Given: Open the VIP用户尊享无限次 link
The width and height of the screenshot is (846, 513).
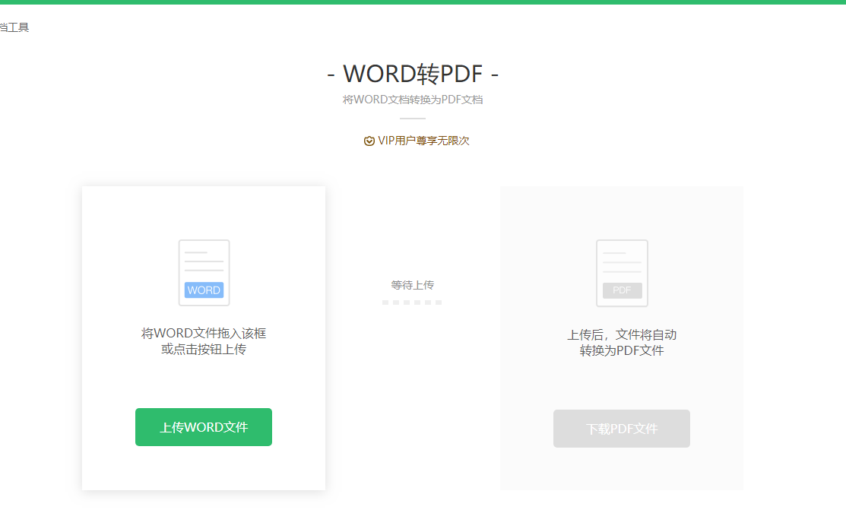Looking at the screenshot, I should coord(423,141).
